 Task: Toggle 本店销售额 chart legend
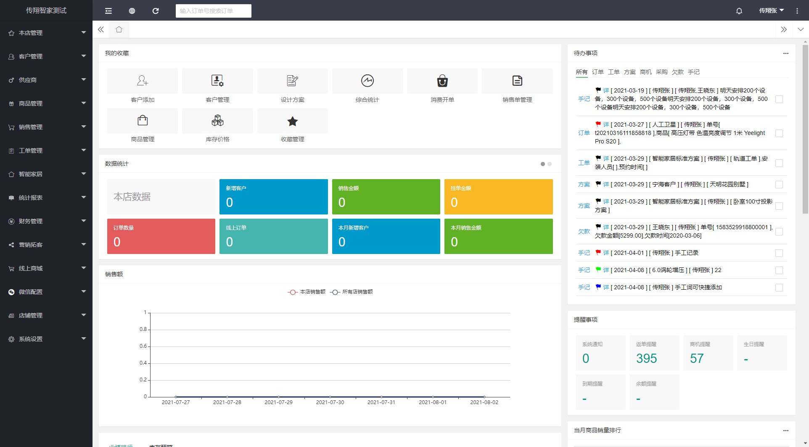307,292
